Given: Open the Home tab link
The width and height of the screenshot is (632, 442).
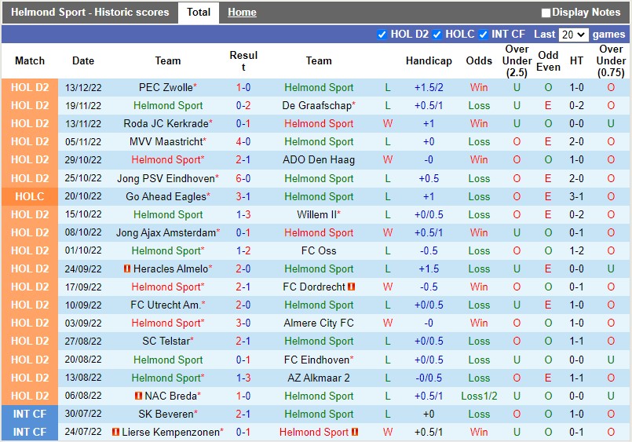Looking at the screenshot, I should [x=242, y=13].
